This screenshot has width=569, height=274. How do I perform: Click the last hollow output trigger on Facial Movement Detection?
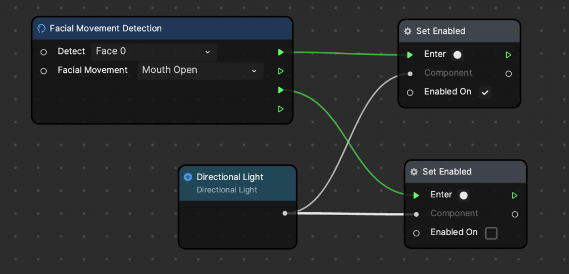pos(281,109)
